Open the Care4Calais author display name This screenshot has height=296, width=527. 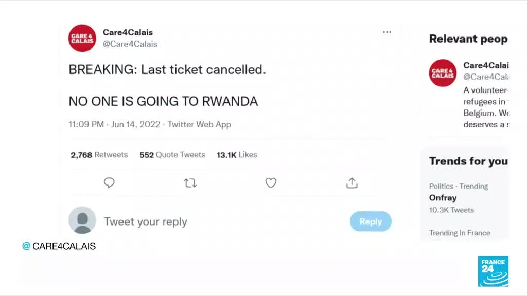click(x=128, y=33)
